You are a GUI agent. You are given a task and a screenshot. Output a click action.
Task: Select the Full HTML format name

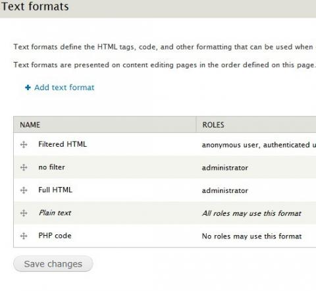tap(55, 190)
